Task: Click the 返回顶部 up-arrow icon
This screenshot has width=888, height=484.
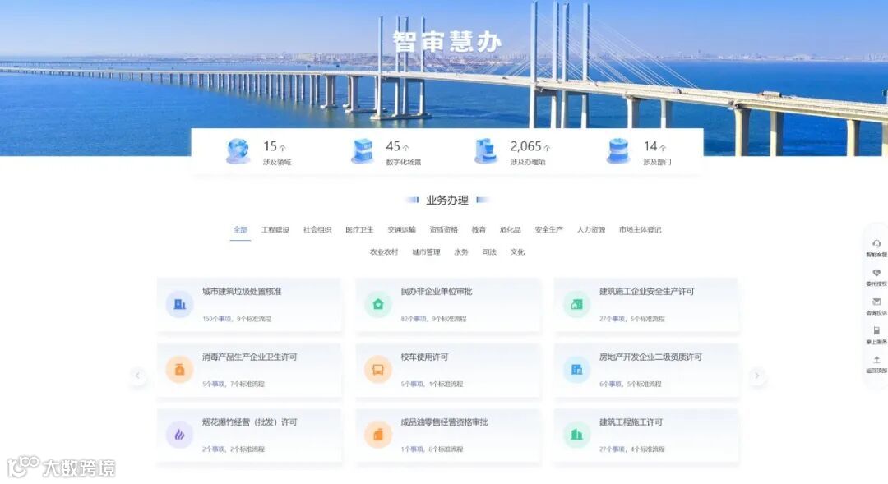Action: pyautogui.click(x=876, y=359)
